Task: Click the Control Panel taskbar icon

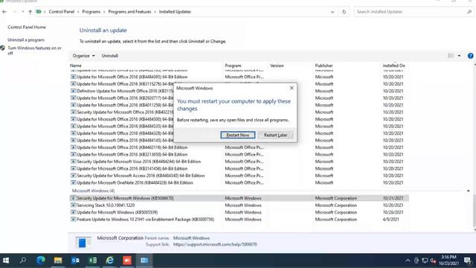Action: point(144,261)
